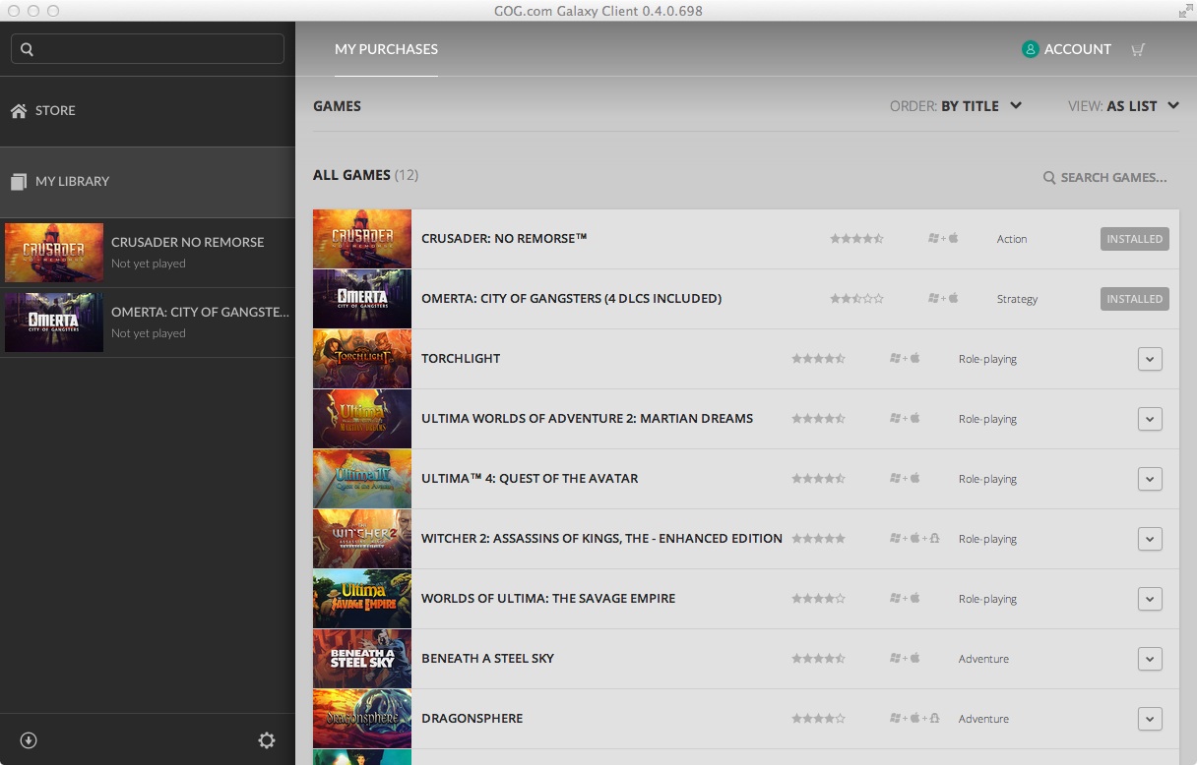Expand Worlds of Ultima Savage Empire dropdown
This screenshot has width=1197, height=765.
click(x=1150, y=599)
